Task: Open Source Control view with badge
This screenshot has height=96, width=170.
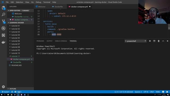Action: [x=3, y=21]
